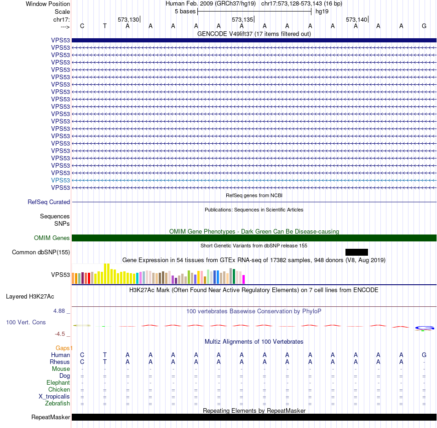Open 'Short Genetic Variants from dbSNP release 155' title

coord(254,246)
